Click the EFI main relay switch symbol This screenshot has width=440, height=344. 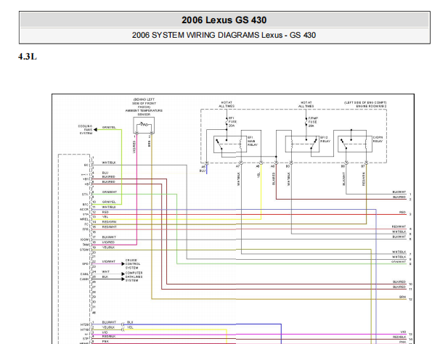219,144
